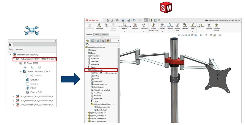Click the filter funnel icon in feature tree
Screen dimensions: 245x125
click(87, 44)
